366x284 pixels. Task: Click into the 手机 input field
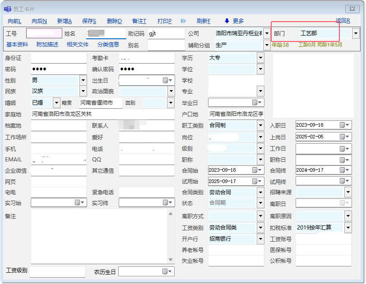[58, 148]
